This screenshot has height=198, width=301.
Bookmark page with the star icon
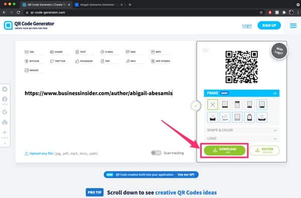coord(261,13)
